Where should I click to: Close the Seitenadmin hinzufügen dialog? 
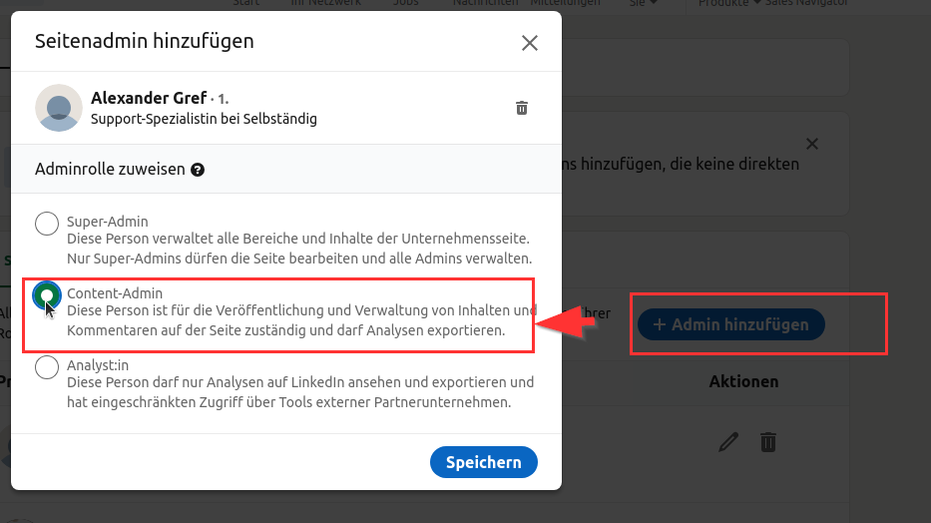pyautogui.click(x=530, y=43)
